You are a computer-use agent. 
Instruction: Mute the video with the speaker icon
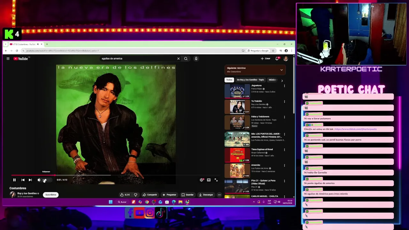click(39, 180)
